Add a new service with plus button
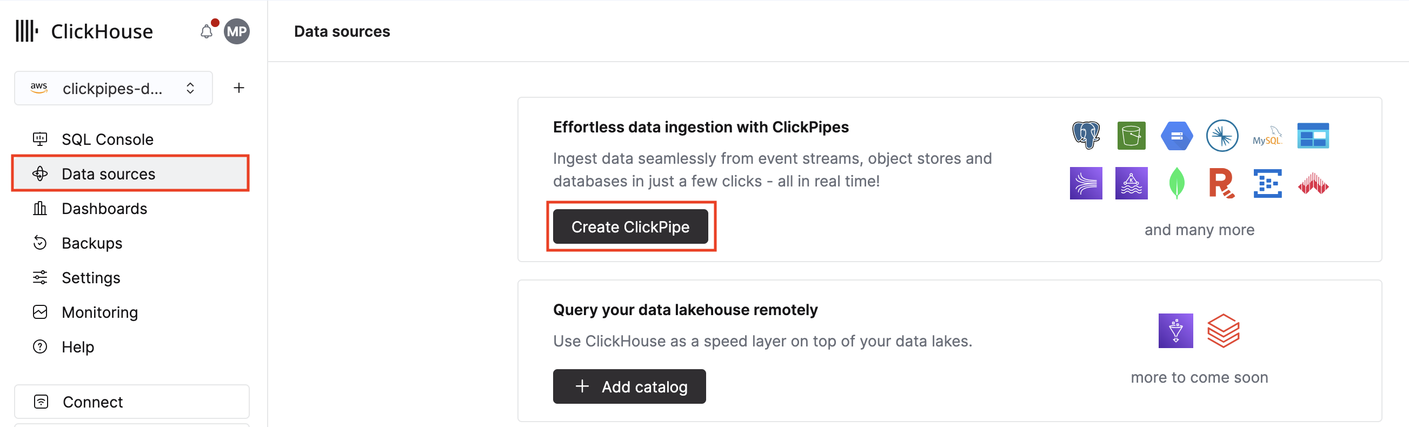The width and height of the screenshot is (1409, 427). pos(239,88)
